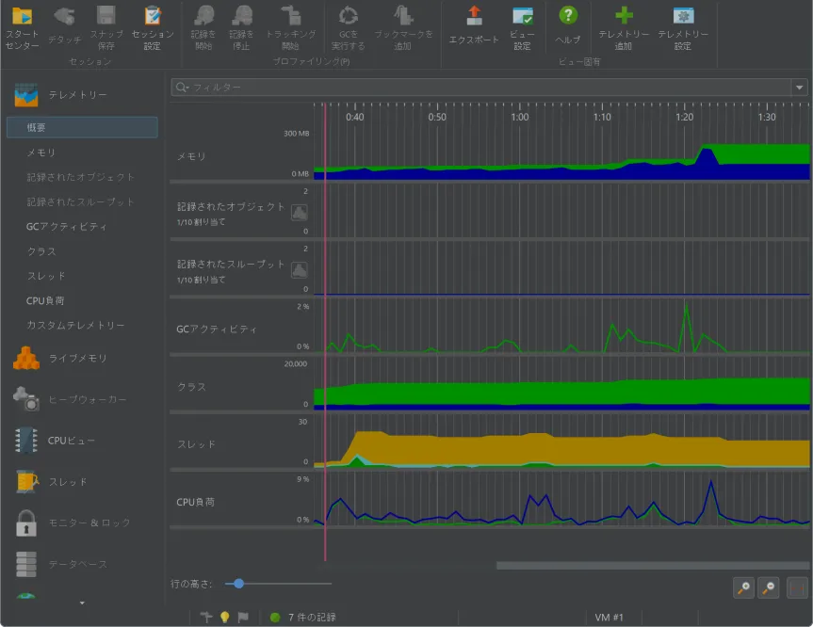Select クラス in sidebar list
813x627 pixels.
[x=41, y=251]
